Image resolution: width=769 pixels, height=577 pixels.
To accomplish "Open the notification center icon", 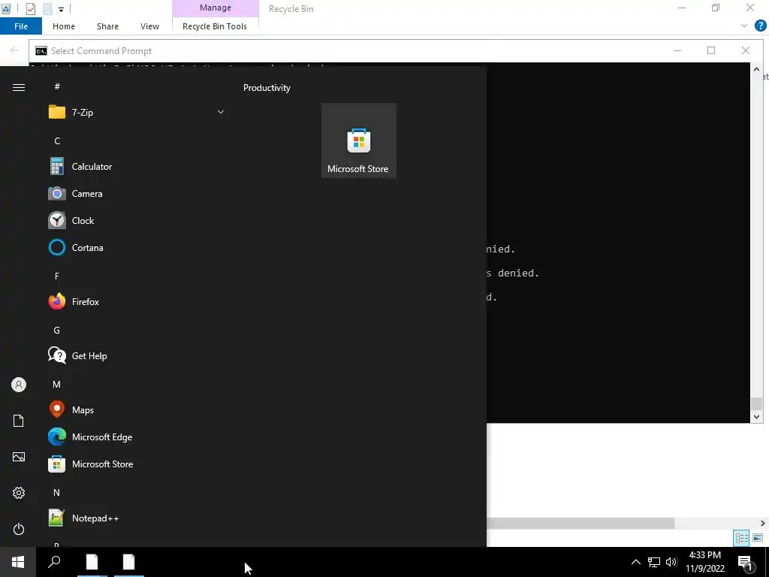I will 746,562.
